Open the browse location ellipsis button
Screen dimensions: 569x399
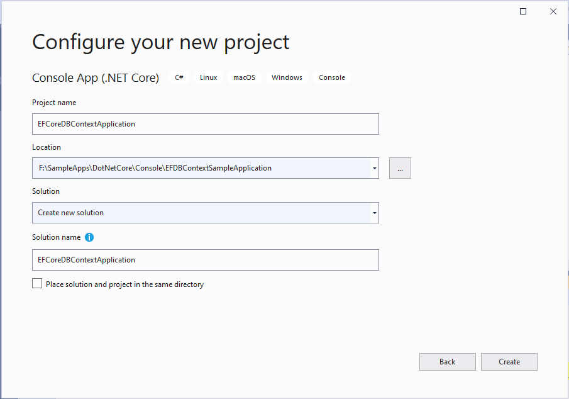[x=400, y=168]
